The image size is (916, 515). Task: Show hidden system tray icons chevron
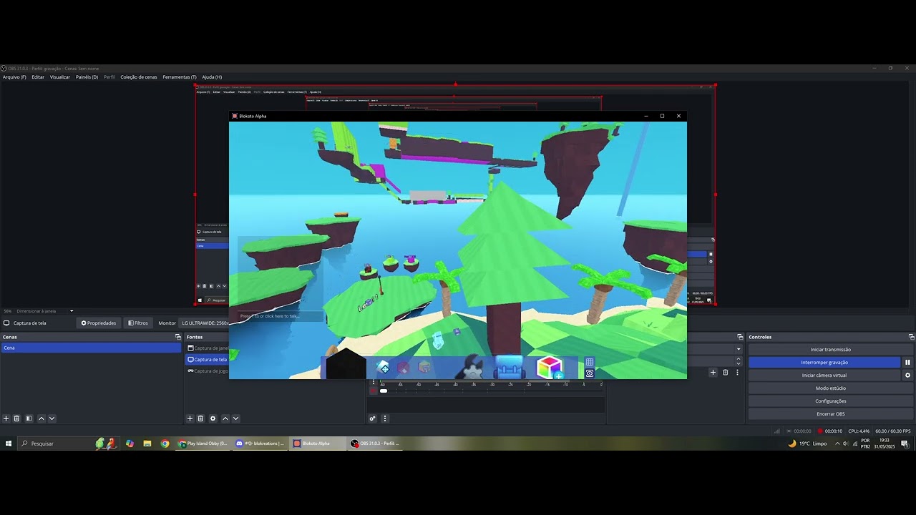(837, 443)
